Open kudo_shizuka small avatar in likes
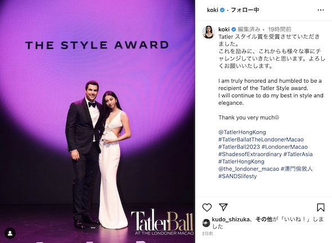332x243 pixels. (x=206, y=223)
